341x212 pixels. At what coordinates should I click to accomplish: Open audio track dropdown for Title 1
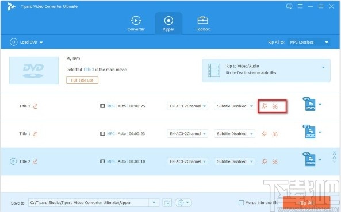[x=187, y=134]
